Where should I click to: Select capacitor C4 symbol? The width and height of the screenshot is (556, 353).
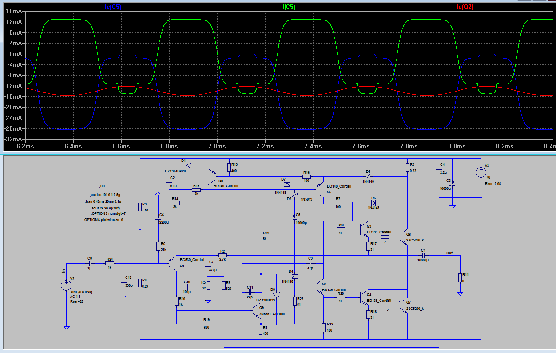click(x=438, y=168)
